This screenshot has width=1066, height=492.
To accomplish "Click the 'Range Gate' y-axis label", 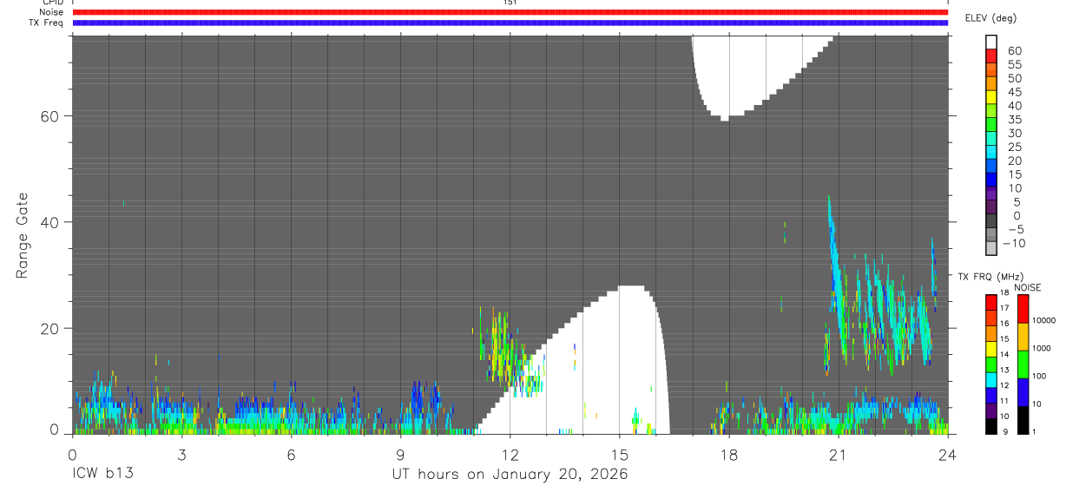I will [x=23, y=235].
